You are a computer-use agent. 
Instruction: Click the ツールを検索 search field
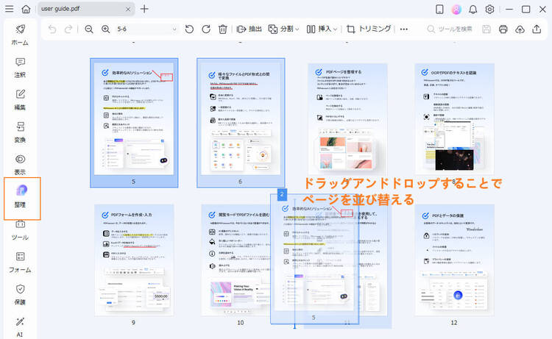449,29
